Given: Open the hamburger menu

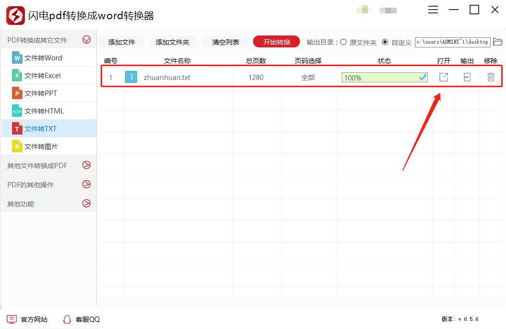Looking at the screenshot, I should click(433, 9).
